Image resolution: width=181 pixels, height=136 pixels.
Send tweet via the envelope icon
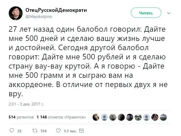pyautogui.click(x=81, y=131)
